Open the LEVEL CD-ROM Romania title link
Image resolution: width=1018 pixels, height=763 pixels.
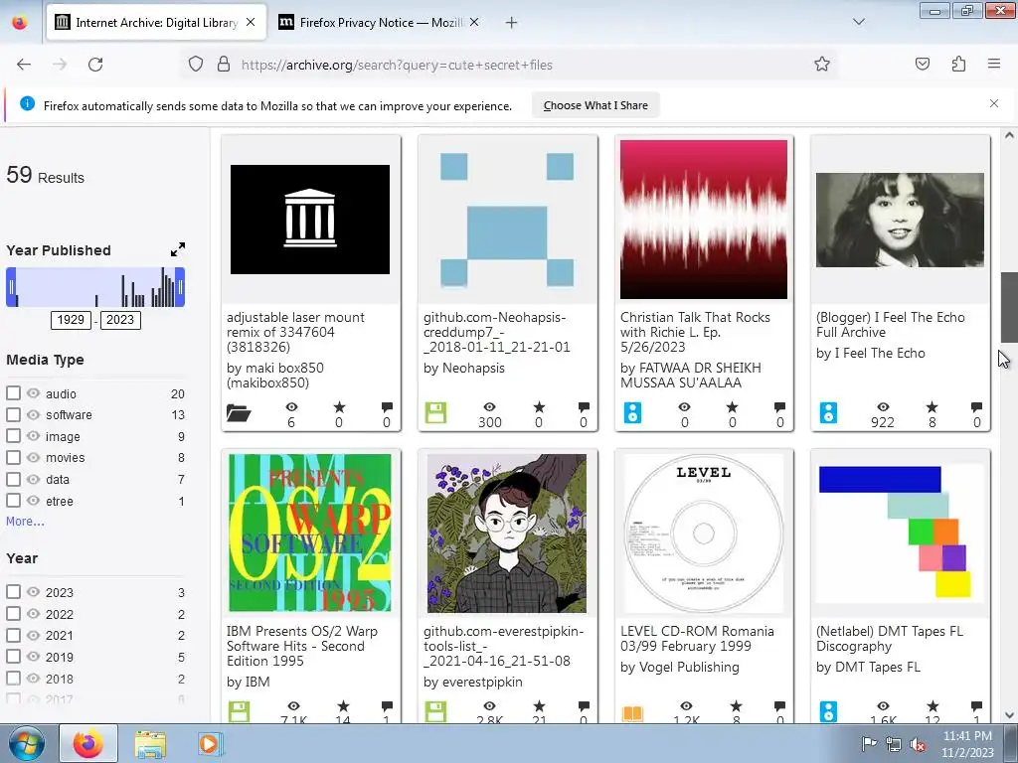[x=697, y=639]
